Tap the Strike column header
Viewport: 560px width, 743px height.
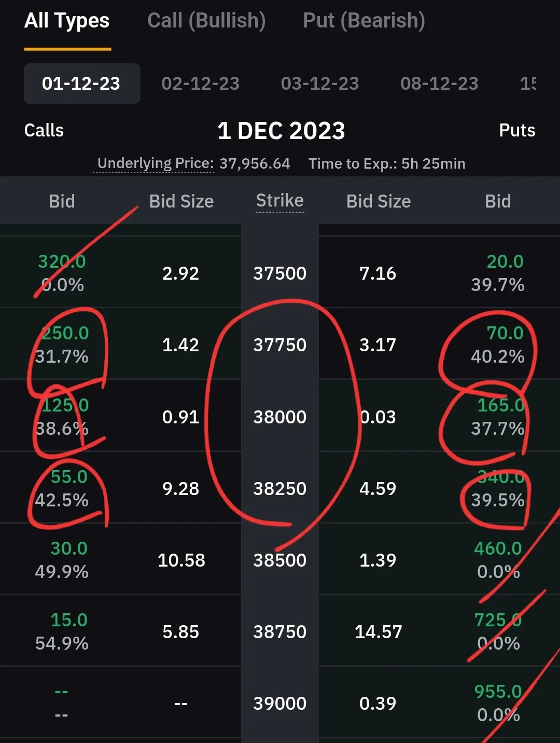(280, 201)
